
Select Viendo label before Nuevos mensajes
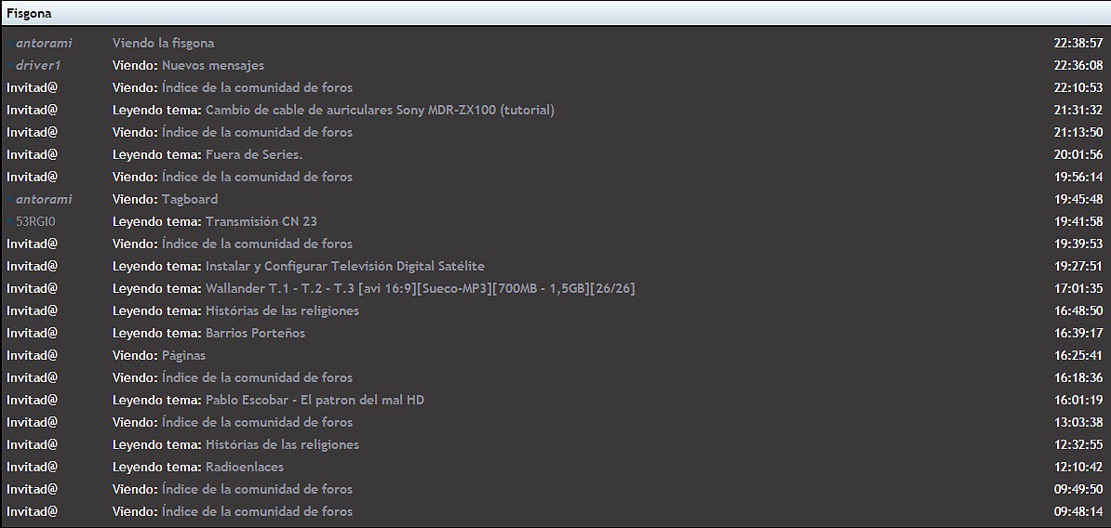(x=135, y=65)
